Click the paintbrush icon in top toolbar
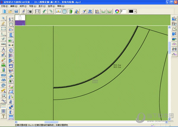This screenshot has width=178, height=127. (x=84, y=11)
